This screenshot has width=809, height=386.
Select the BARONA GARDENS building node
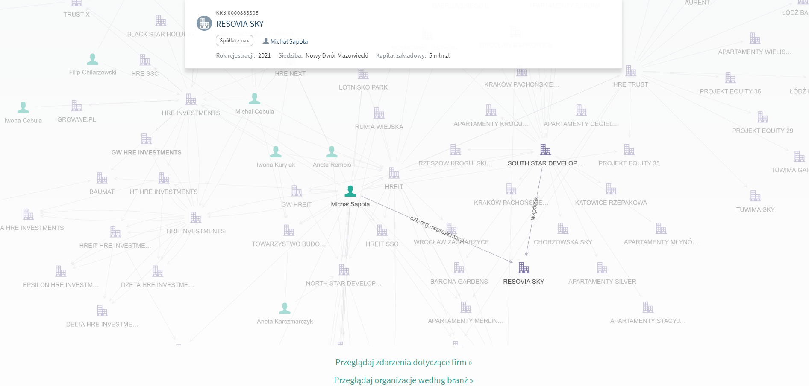(x=459, y=268)
